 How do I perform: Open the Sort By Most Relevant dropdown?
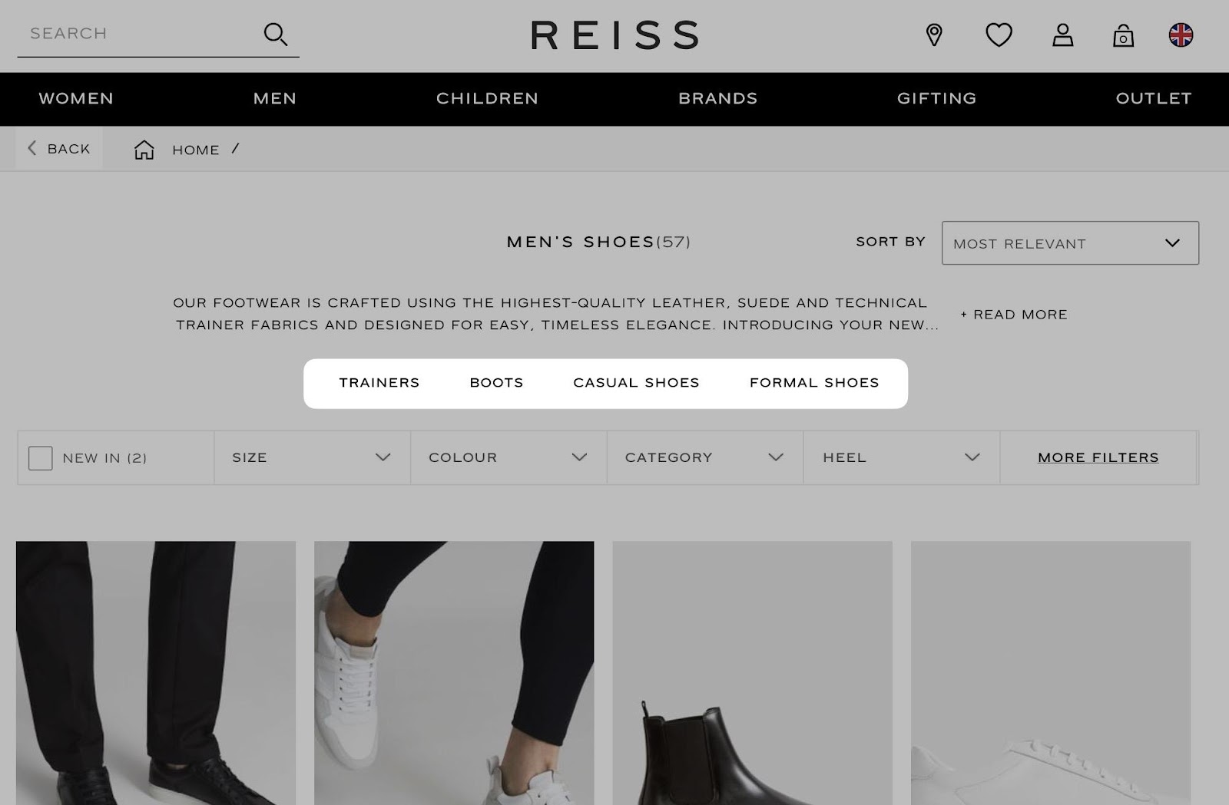click(1070, 243)
